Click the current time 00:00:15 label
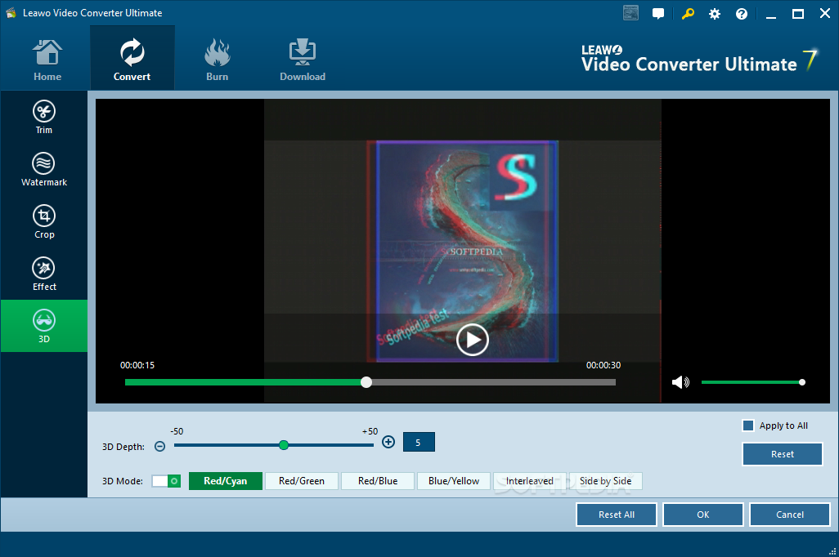 pos(137,365)
